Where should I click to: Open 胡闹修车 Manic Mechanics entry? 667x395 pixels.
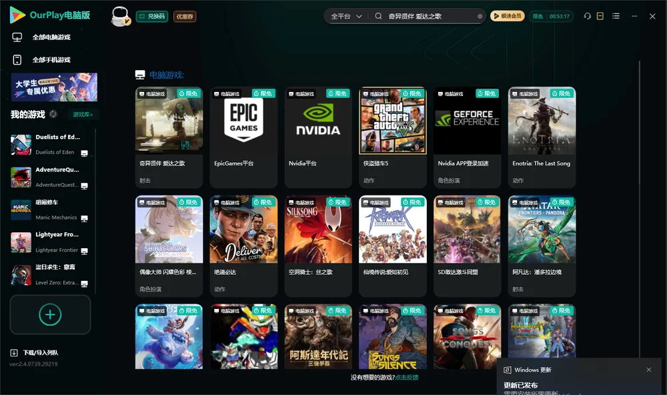49,210
